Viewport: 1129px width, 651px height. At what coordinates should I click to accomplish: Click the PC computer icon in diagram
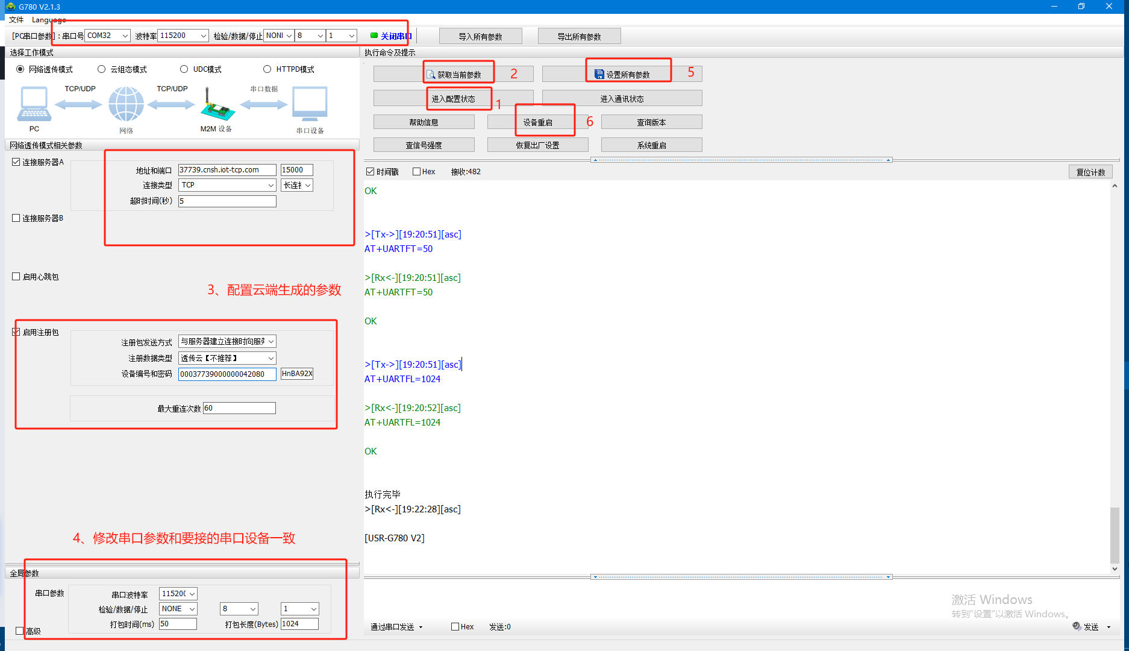[x=34, y=104]
